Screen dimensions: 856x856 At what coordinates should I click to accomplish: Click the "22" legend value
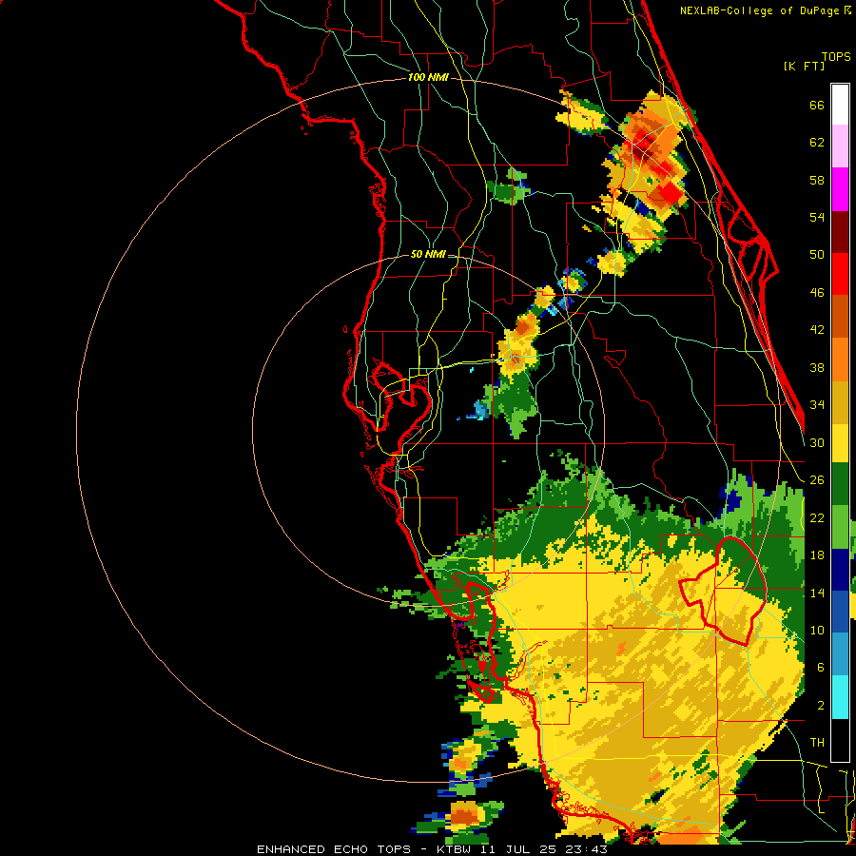coord(817,517)
